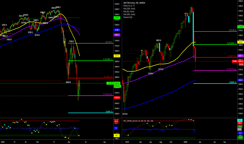Screen dimensions: 244x144
Task: Click the 3360.0 pivot label
Action: coord(42,12)
